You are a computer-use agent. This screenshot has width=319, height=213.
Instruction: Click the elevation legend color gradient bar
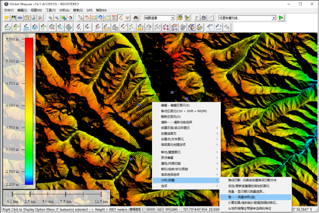[29, 111]
